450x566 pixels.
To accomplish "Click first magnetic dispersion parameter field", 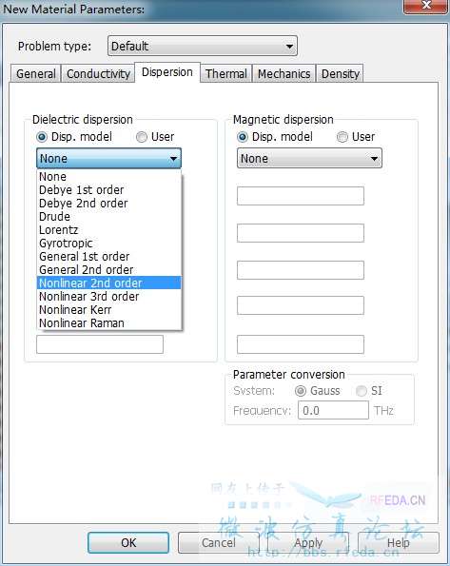I will pyautogui.click(x=301, y=196).
